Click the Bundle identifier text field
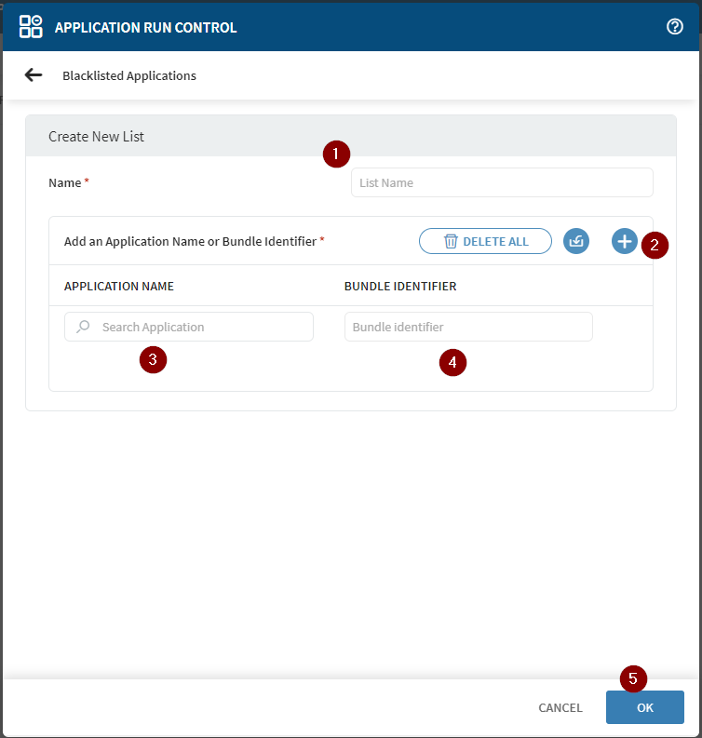Screen dimensions: 702x738 point(468,327)
